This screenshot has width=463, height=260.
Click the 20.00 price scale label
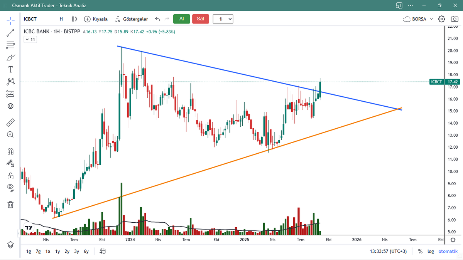[452, 50]
